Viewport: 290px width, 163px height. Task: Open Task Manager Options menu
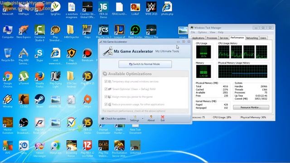[x=202, y=32]
